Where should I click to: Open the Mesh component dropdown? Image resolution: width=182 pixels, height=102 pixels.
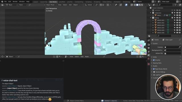(x=12, y=5)
